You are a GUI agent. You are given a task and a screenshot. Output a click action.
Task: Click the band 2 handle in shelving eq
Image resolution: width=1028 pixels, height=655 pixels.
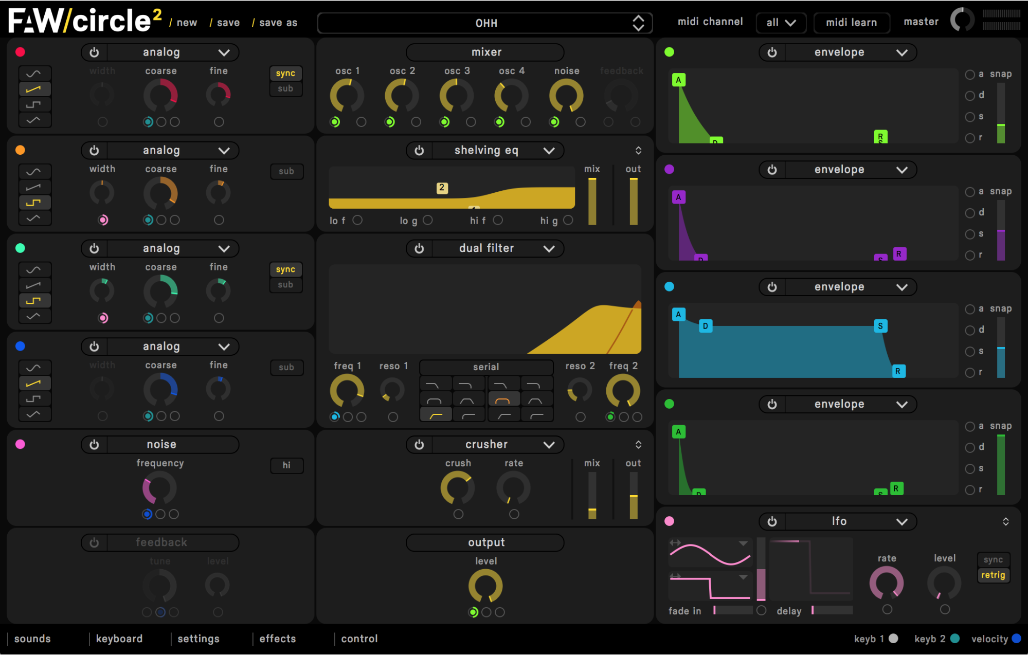[442, 188]
